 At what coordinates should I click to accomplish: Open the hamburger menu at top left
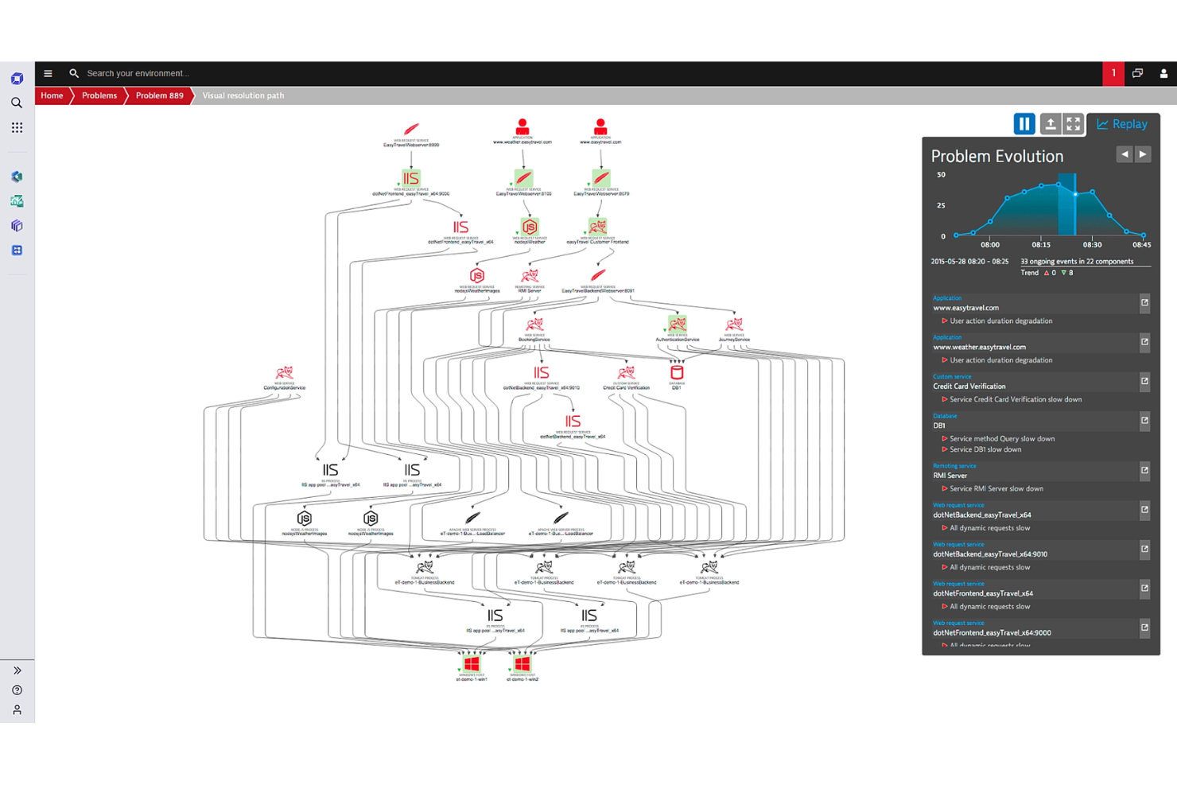pyautogui.click(x=48, y=73)
